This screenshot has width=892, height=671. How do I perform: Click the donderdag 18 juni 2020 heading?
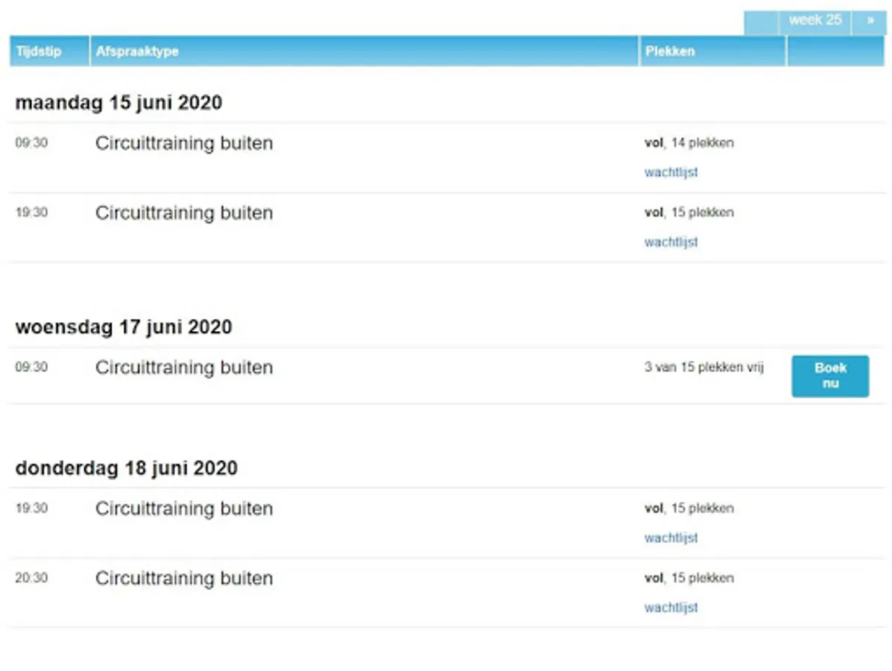[127, 468]
